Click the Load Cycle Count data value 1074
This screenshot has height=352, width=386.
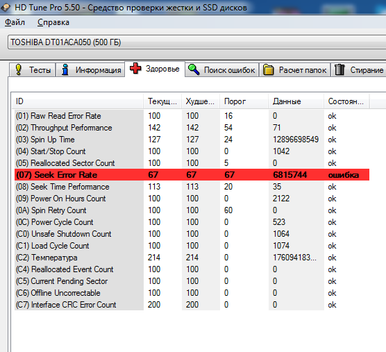(281, 246)
